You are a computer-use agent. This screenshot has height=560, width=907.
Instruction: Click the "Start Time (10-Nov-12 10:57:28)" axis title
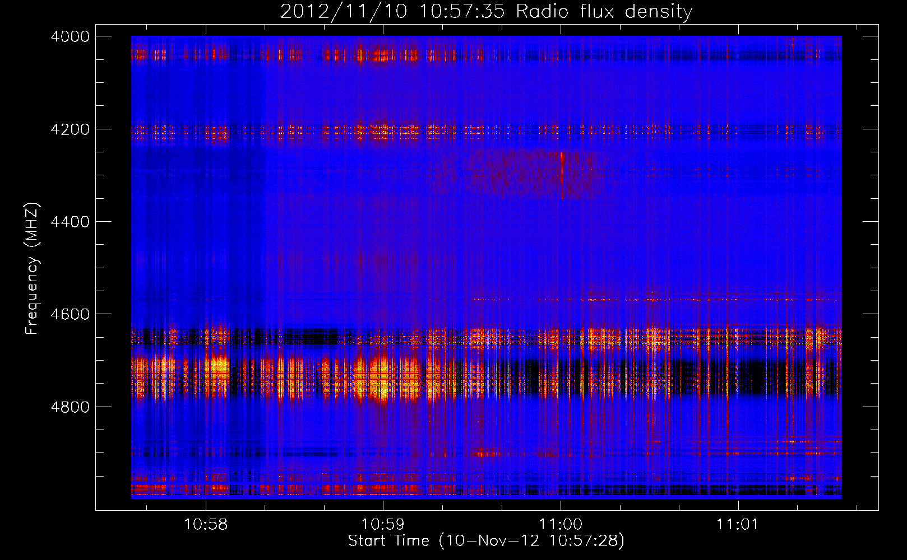click(x=486, y=541)
